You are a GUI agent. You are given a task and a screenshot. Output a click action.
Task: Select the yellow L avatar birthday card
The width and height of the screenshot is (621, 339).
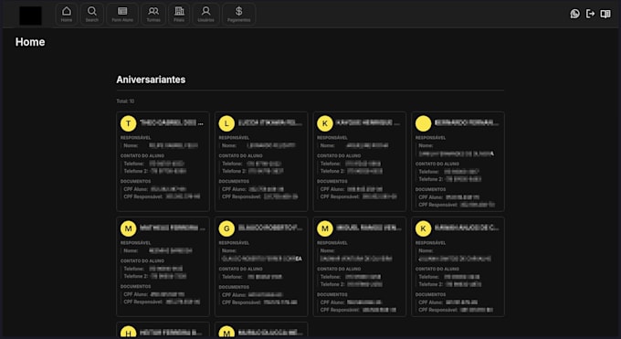coord(261,162)
